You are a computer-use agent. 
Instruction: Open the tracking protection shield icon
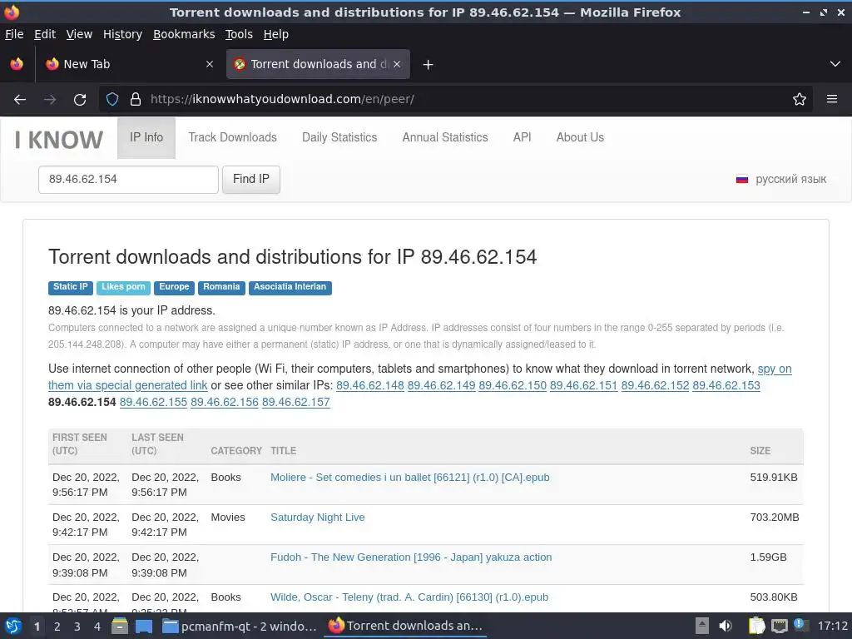(x=112, y=99)
